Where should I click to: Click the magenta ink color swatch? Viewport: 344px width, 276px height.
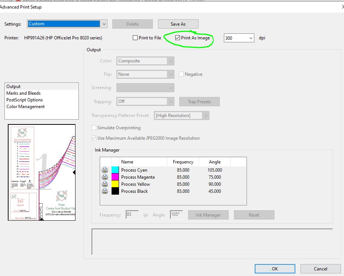[115, 177]
